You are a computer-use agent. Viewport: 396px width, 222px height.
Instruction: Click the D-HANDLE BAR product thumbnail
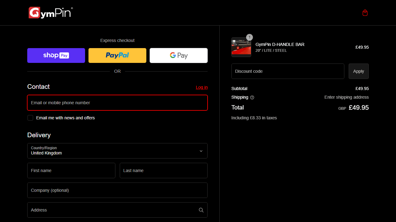[241, 47]
